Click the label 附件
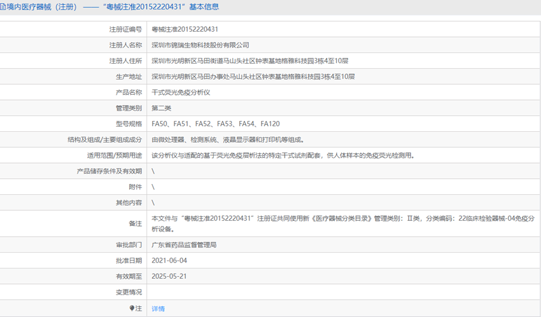Viewport: 541px width, 317px height. 135,187
